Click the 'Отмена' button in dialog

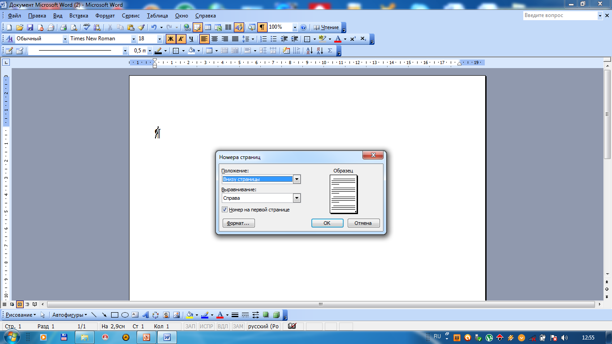coord(364,223)
